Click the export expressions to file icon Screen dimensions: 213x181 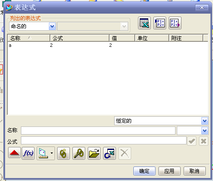(x=175, y=23)
